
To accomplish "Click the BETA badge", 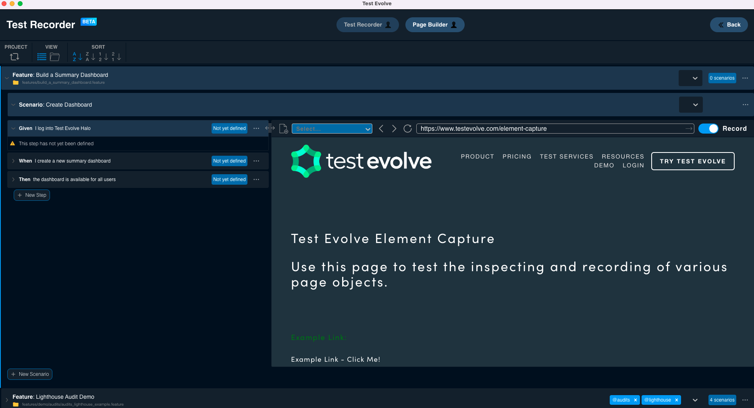I will [x=89, y=22].
